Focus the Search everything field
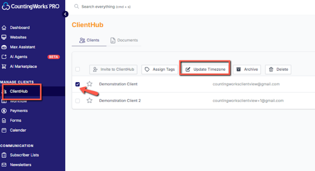Screen dimensions: 315x171 tap(106, 7)
